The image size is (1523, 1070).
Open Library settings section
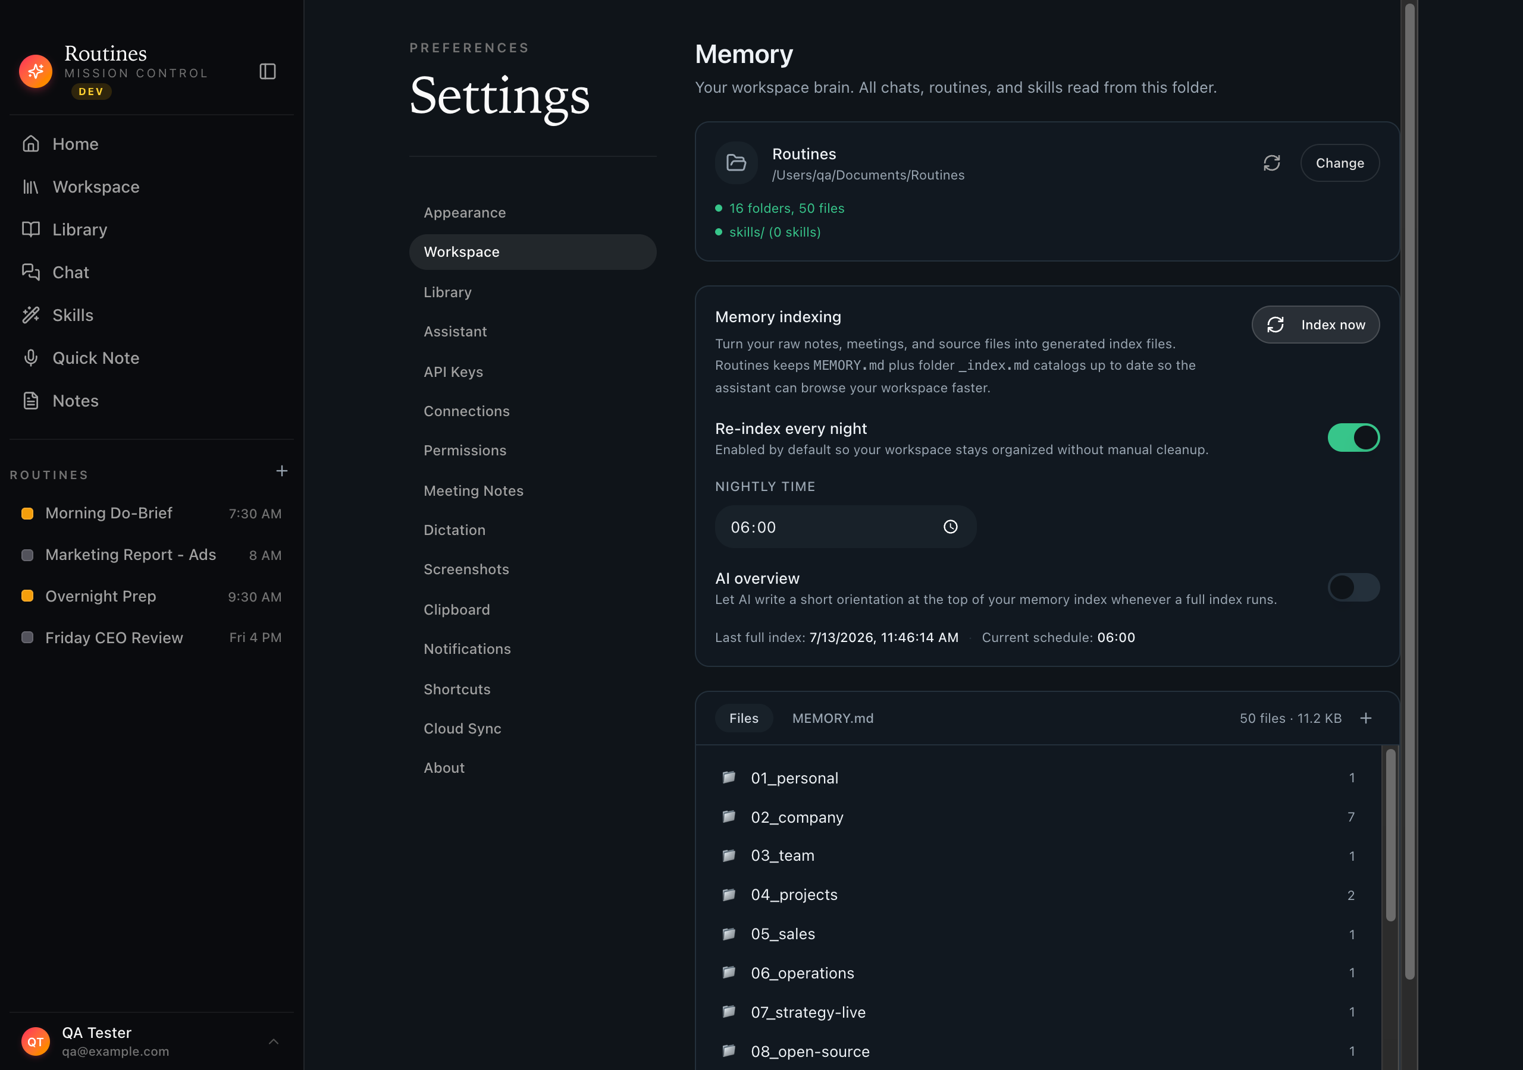532,292
